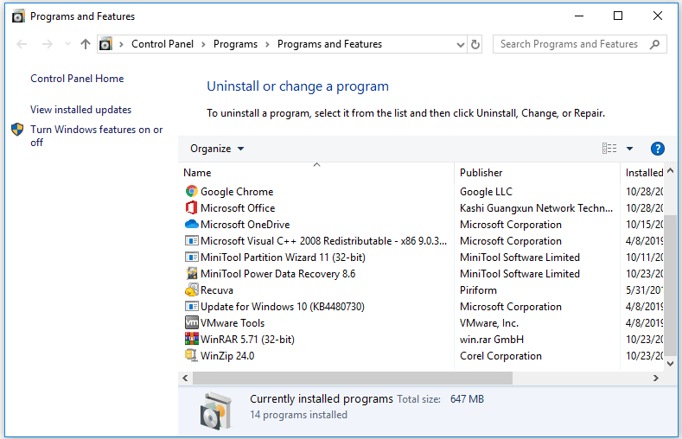
Task: Click the Google Chrome icon in list
Action: pyautogui.click(x=191, y=192)
